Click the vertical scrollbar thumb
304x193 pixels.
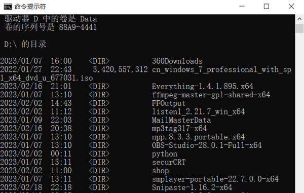coord(299,28)
